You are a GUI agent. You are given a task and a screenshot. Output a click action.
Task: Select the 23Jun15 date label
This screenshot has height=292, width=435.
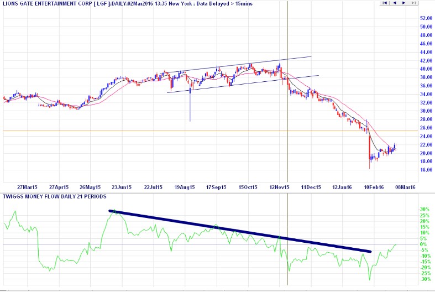122,187
